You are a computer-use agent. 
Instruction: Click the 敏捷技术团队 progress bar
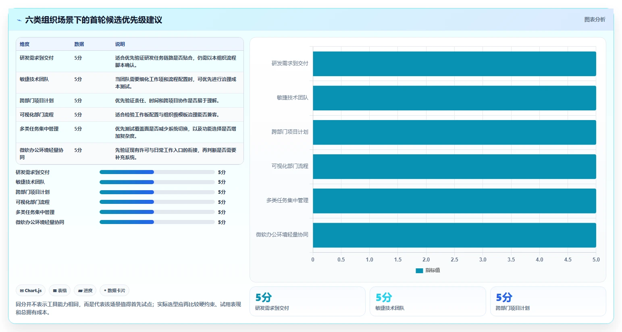tap(157, 182)
